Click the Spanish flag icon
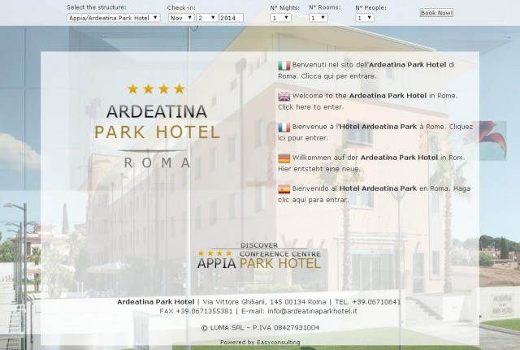Screen dimensions: 520x350 [x=284, y=189]
